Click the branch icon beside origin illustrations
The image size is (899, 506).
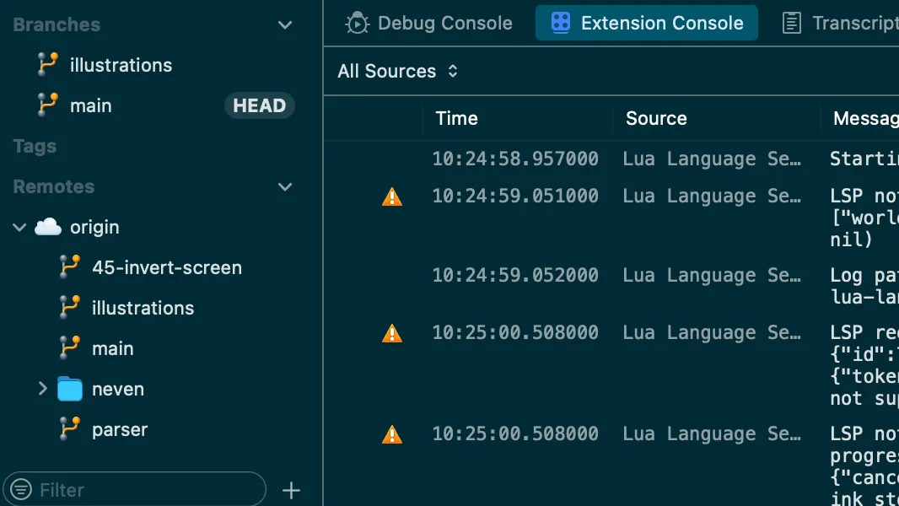pyautogui.click(x=70, y=308)
